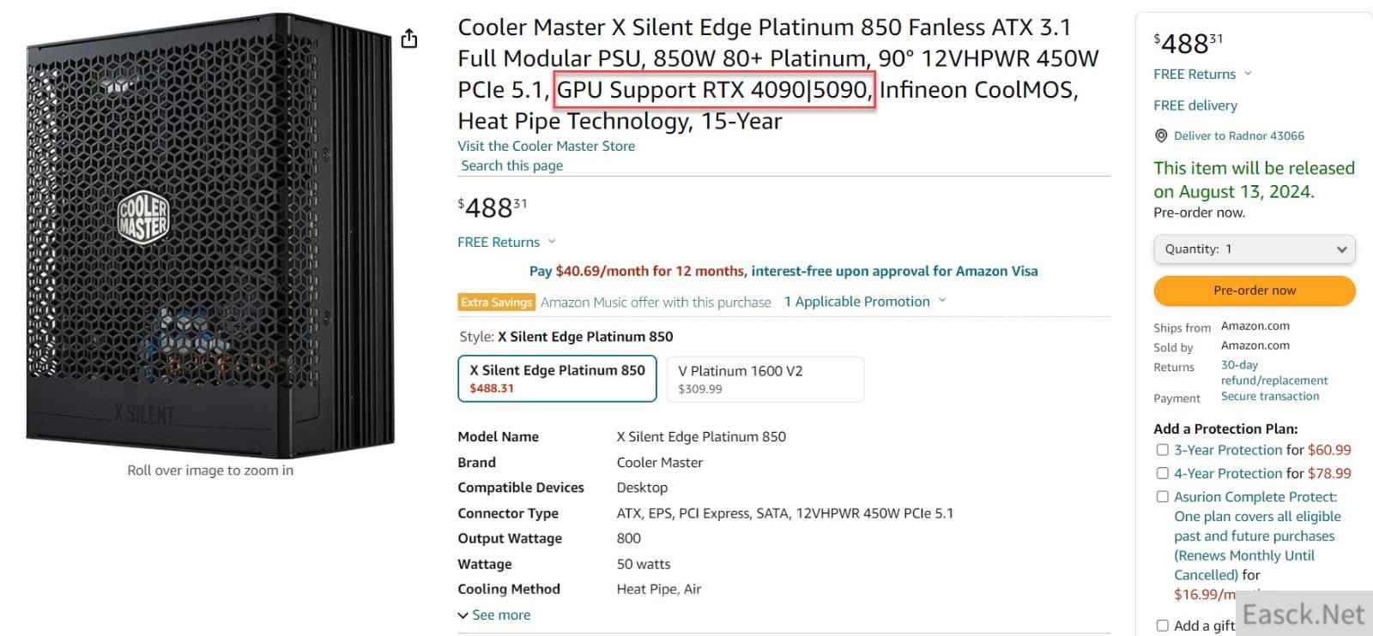The height and width of the screenshot is (636, 1373).
Task: Click the chevron next to See more
Action: 463,615
